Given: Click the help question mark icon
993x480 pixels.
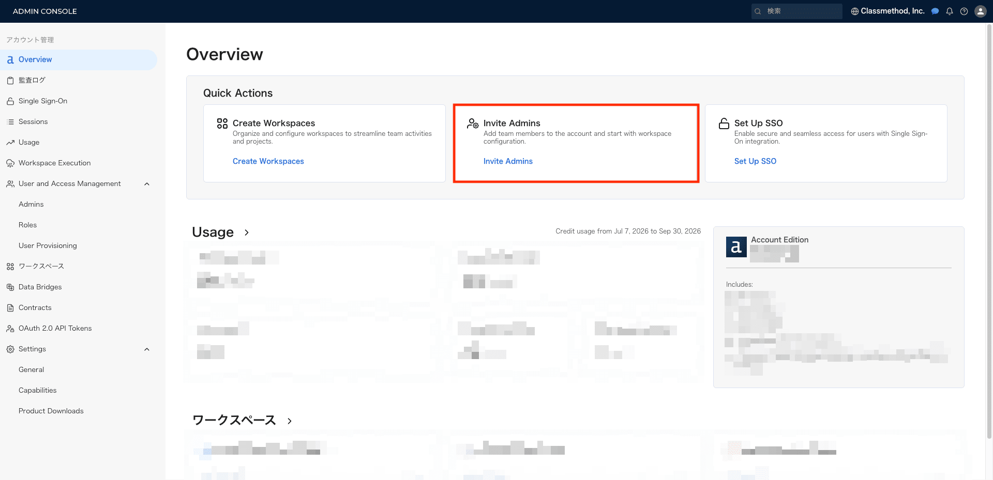Looking at the screenshot, I should 964,11.
